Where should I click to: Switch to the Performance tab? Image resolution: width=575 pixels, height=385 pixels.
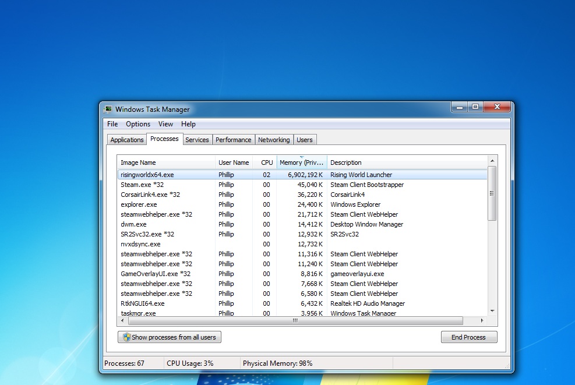coord(233,140)
